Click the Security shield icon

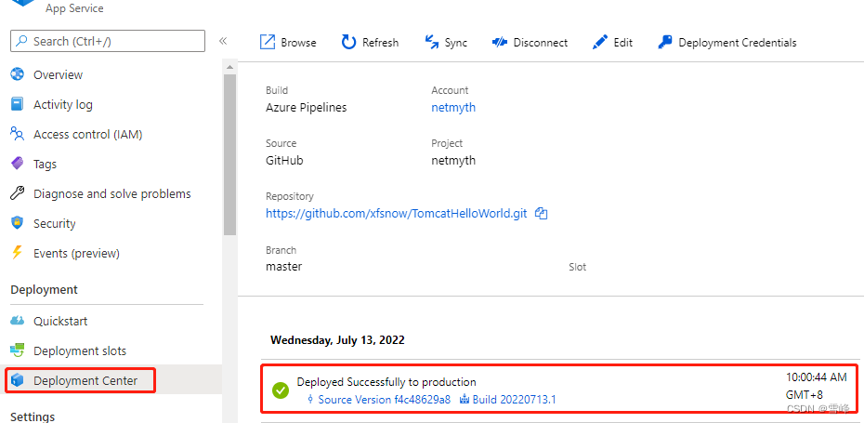tap(18, 223)
